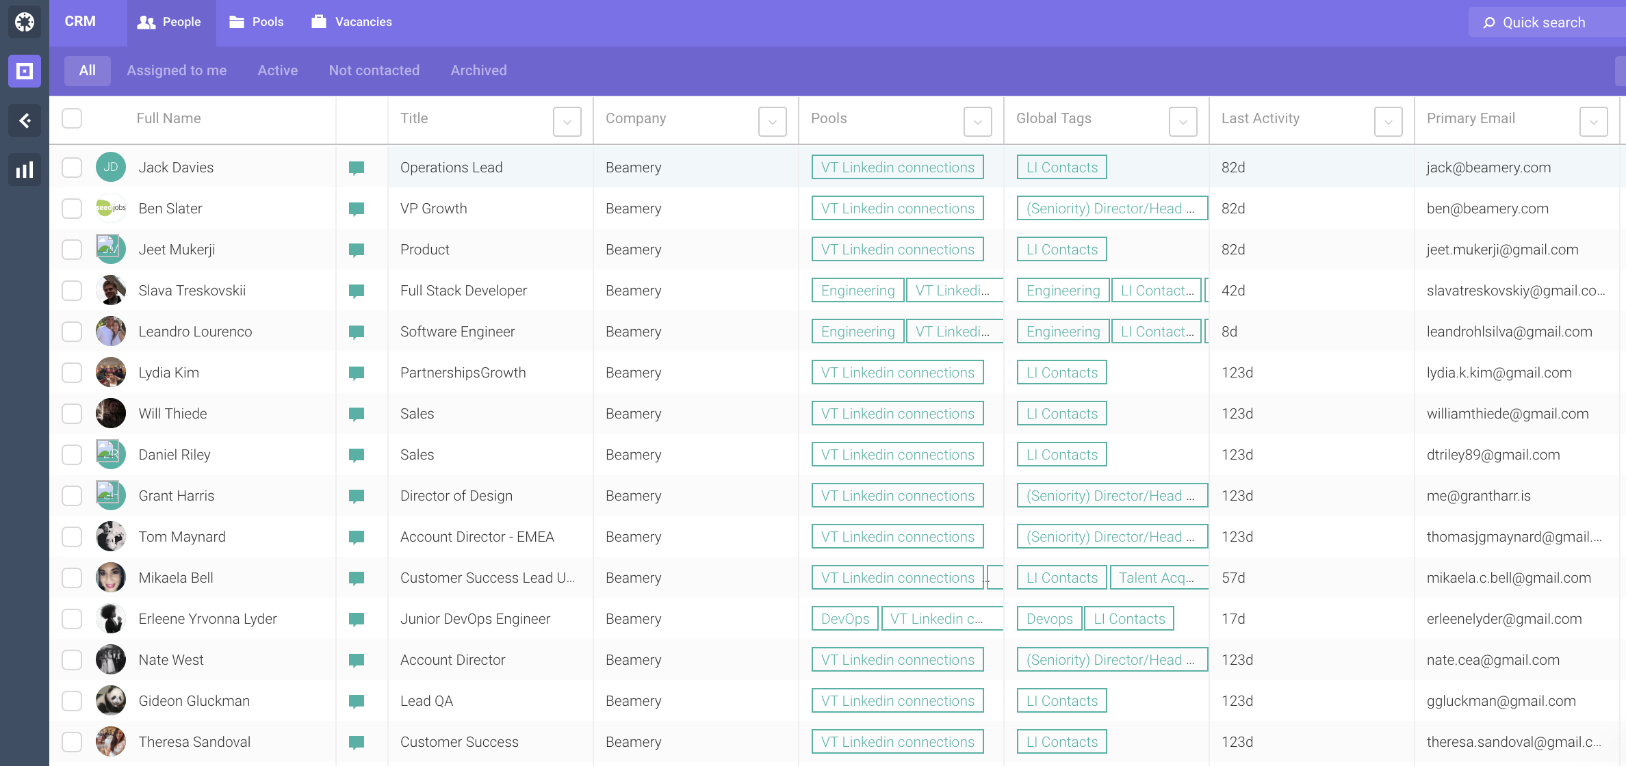
Task: Click Engineering pool tag for Leandro Lourenco
Action: pyautogui.click(x=857, y=332)
